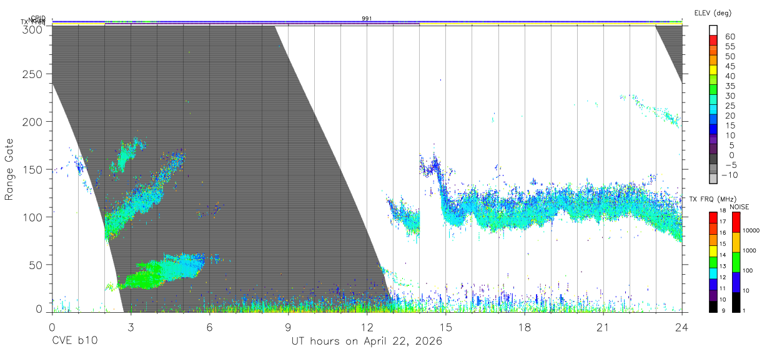Click the yellow NOISE swatch between 1000 and 10000

735,242
